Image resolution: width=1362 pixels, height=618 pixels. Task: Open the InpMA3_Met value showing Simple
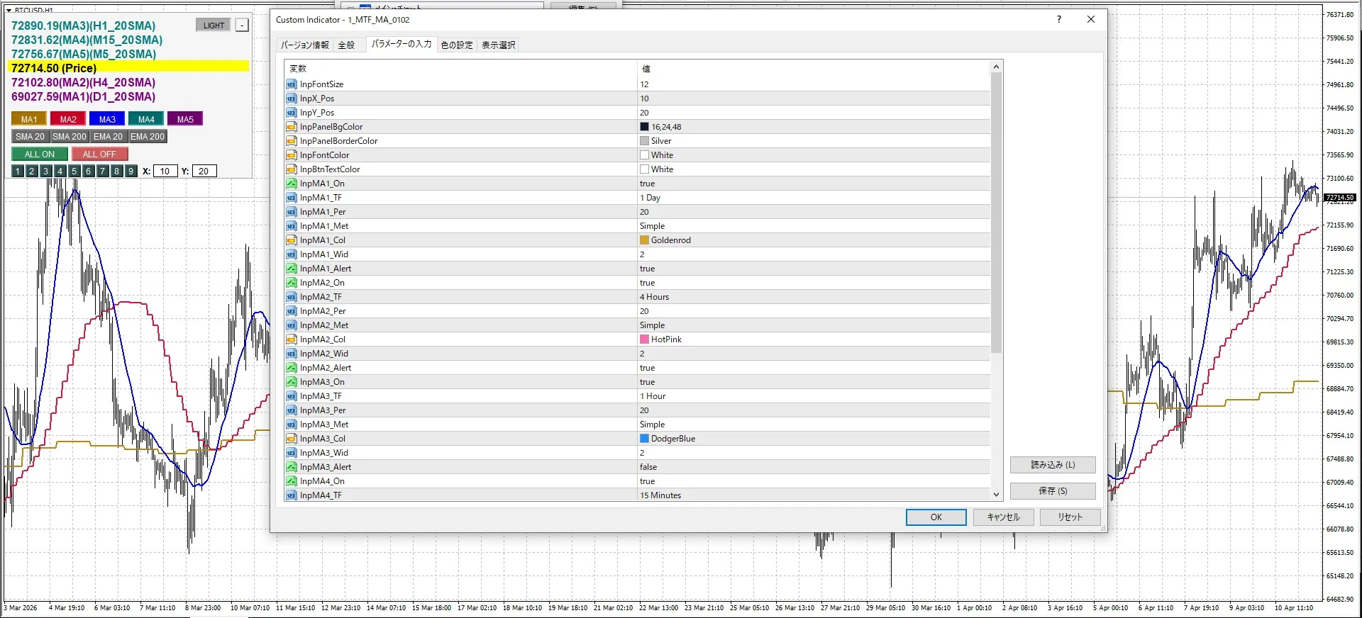[x=814, y=425]
